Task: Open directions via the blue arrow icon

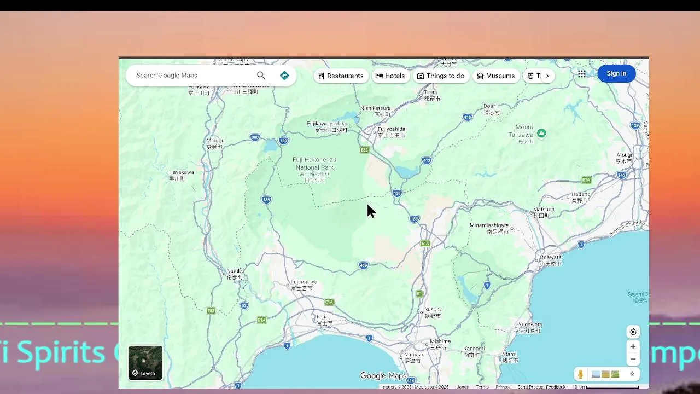Action: coord(284,76)
